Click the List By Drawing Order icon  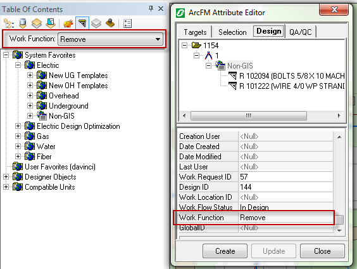[9, 23]
